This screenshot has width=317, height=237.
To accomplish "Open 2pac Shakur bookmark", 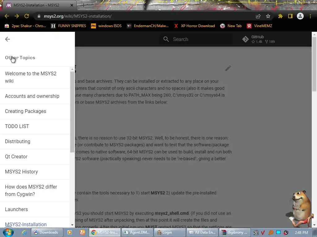I will [25, 26].
